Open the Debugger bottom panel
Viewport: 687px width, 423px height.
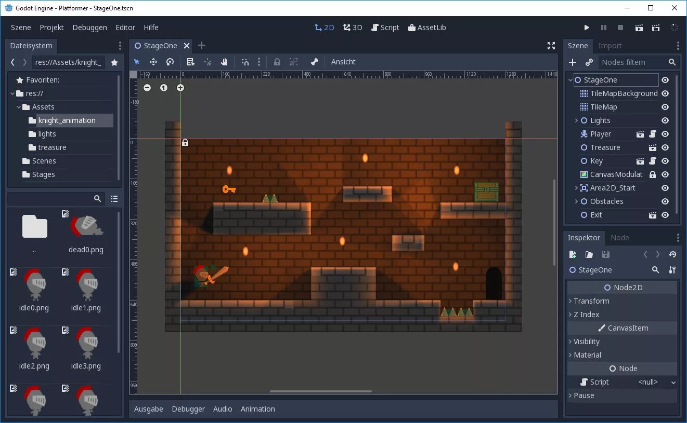point(188,409)
